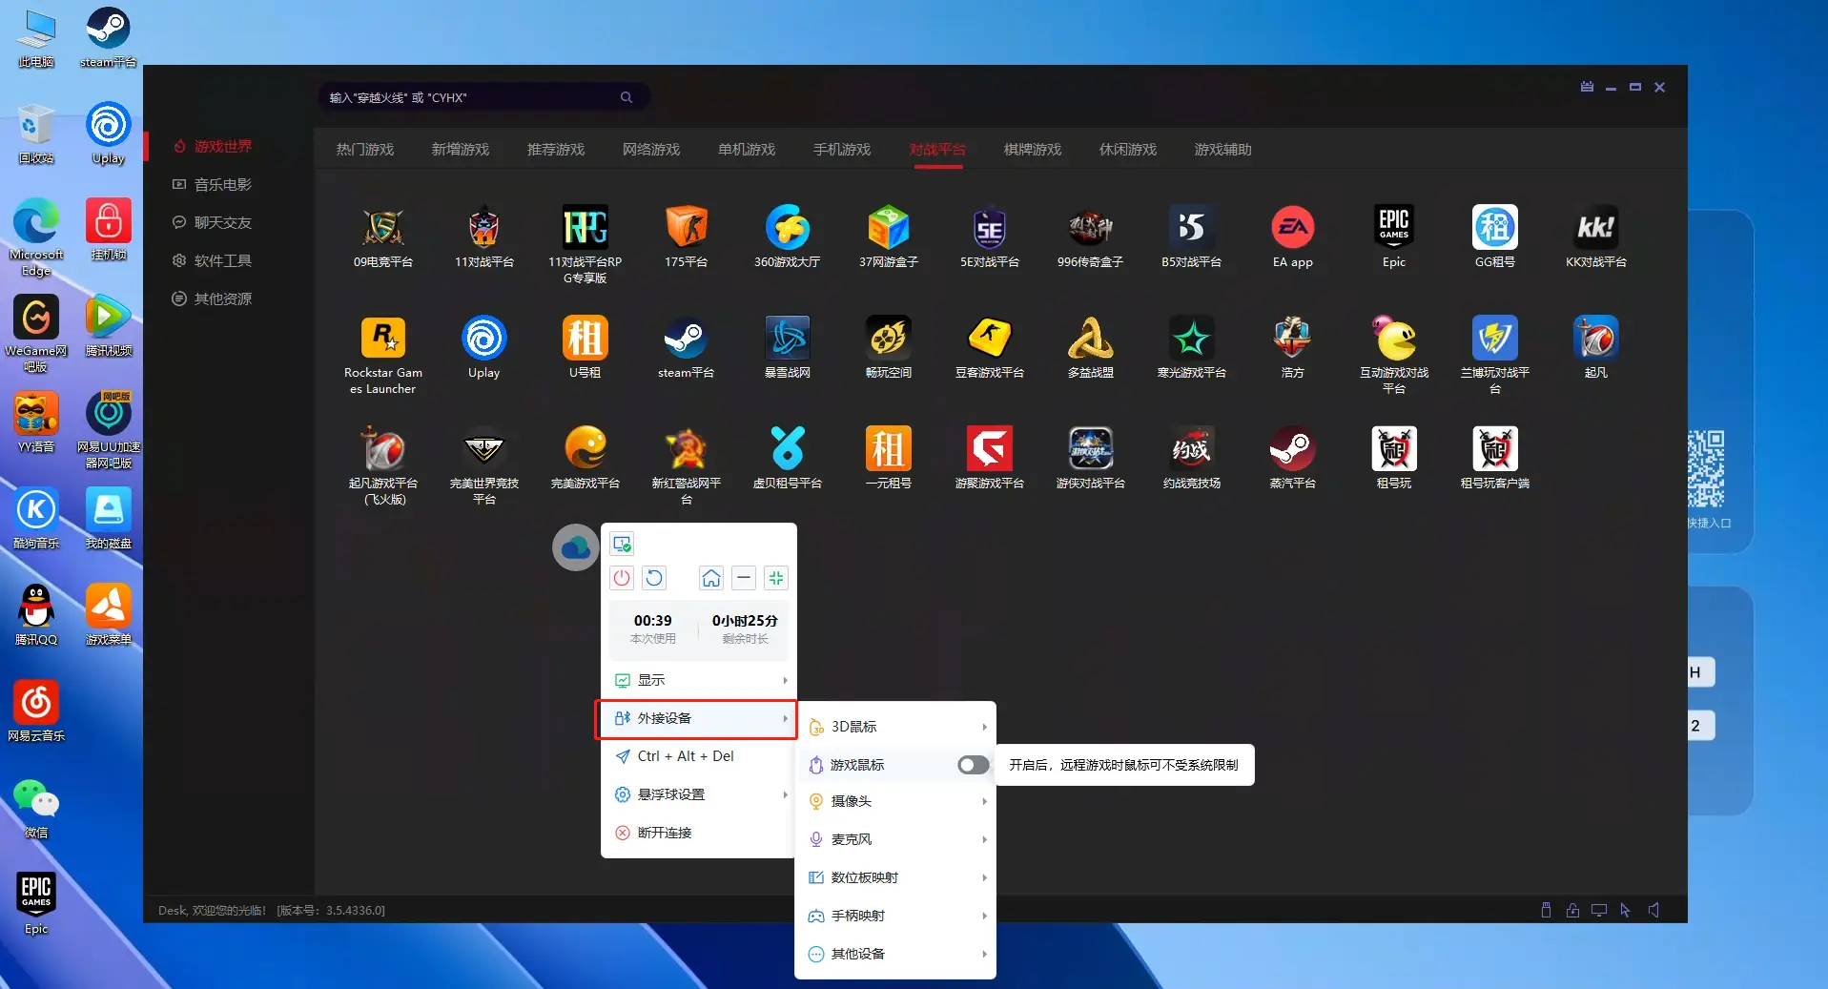Expand the 悬浮球设置 entry
Screen dimensions: 1828x989
699,794
